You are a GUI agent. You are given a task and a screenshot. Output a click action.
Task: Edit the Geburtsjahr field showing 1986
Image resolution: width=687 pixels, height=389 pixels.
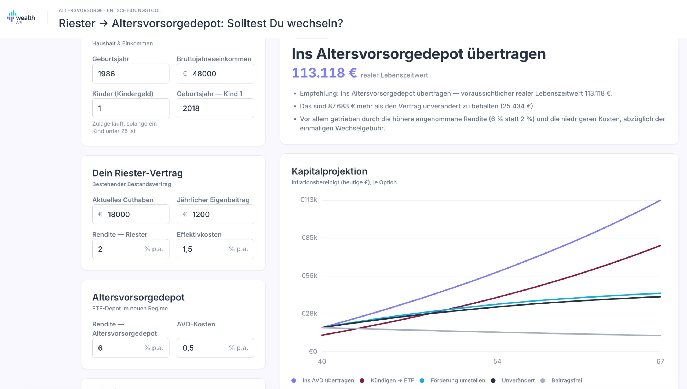(x=131, y=74)
